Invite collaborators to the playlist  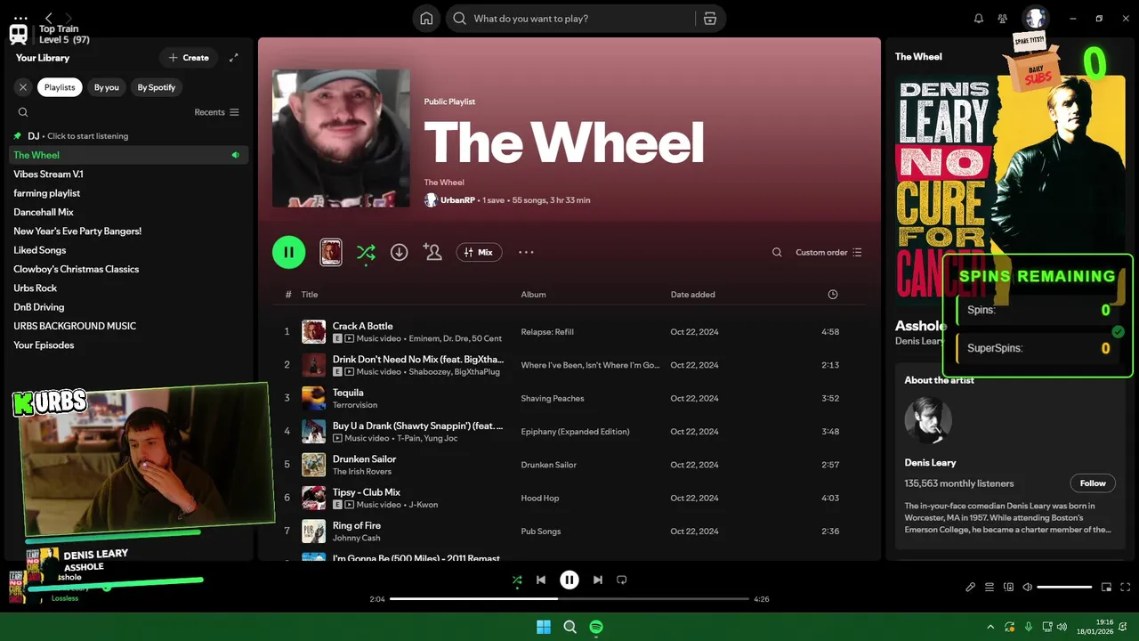point(433,252)
